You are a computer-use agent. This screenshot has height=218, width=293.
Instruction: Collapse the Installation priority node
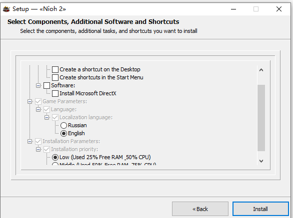click(38, 149)
